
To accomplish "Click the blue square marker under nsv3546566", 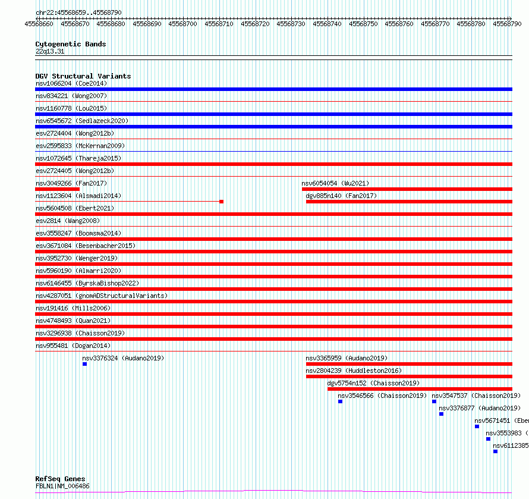I will click(x=340, y=401).
